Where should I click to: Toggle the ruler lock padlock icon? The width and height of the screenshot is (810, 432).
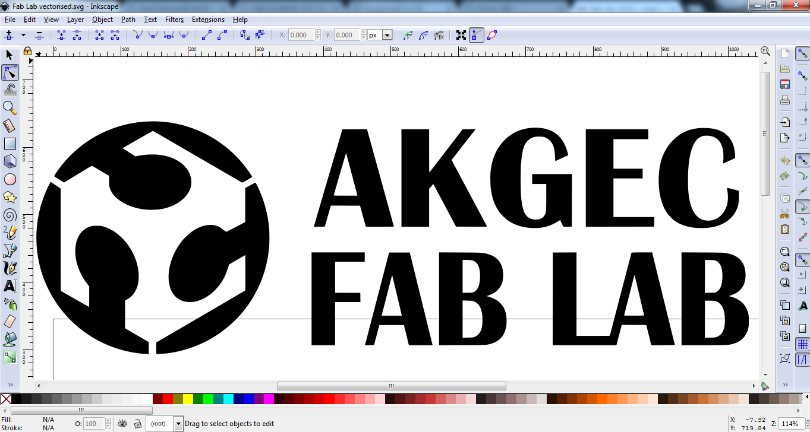(x=27, y=52)
